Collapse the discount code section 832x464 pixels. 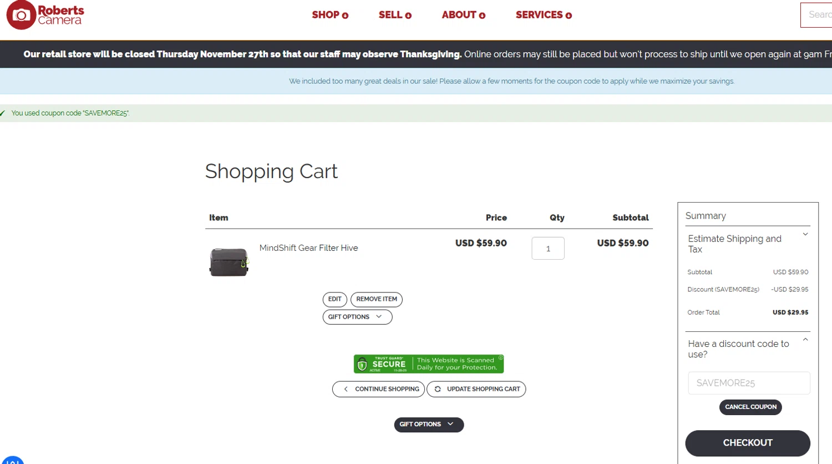click(x=748, y=349)
